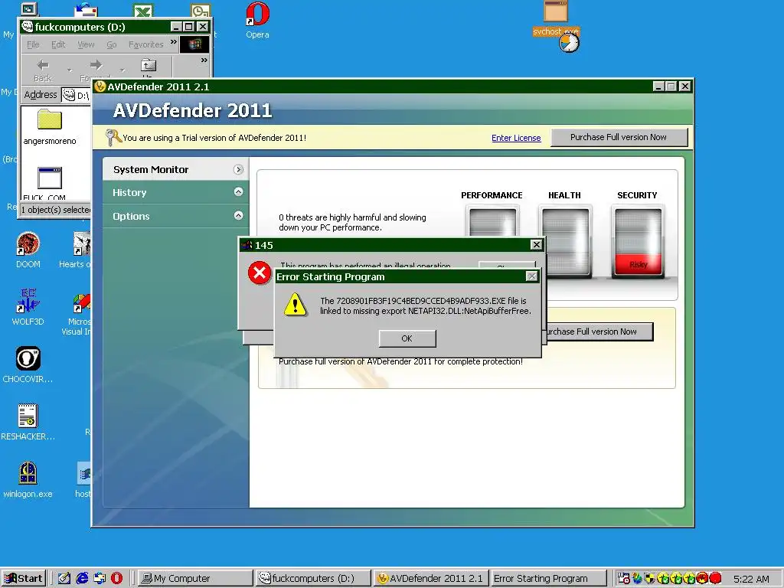The width and height of the screenshot is (784, 588).
Task: Click troll face icon in Explorer title bar
Action: coord(28,27)
